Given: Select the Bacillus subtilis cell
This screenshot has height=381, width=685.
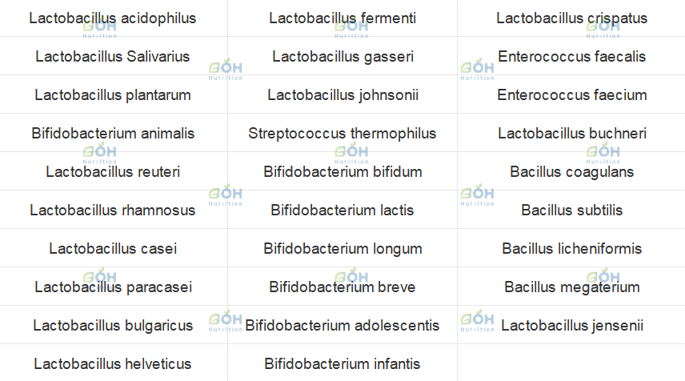Looking at the screenshot, I should pos(571,211).
